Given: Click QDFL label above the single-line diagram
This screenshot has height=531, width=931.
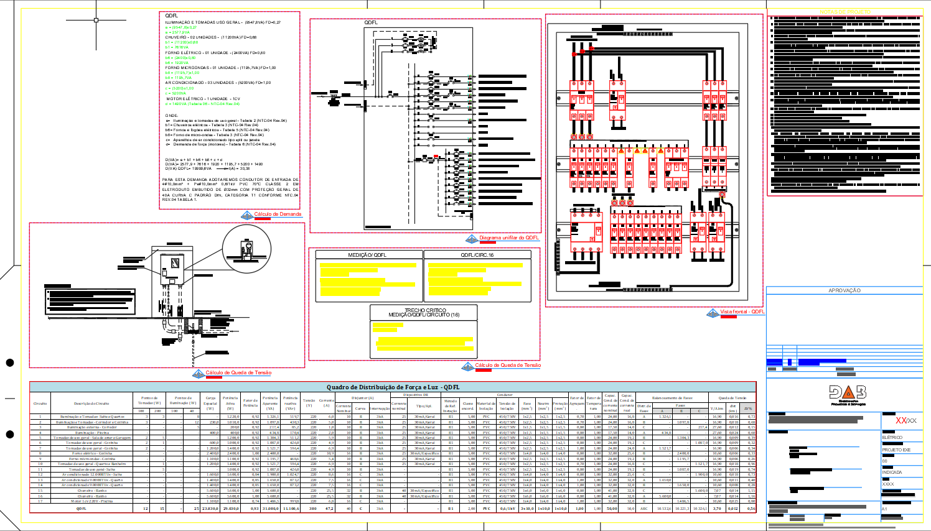Looking at the screenshot, I should [371, 22].
